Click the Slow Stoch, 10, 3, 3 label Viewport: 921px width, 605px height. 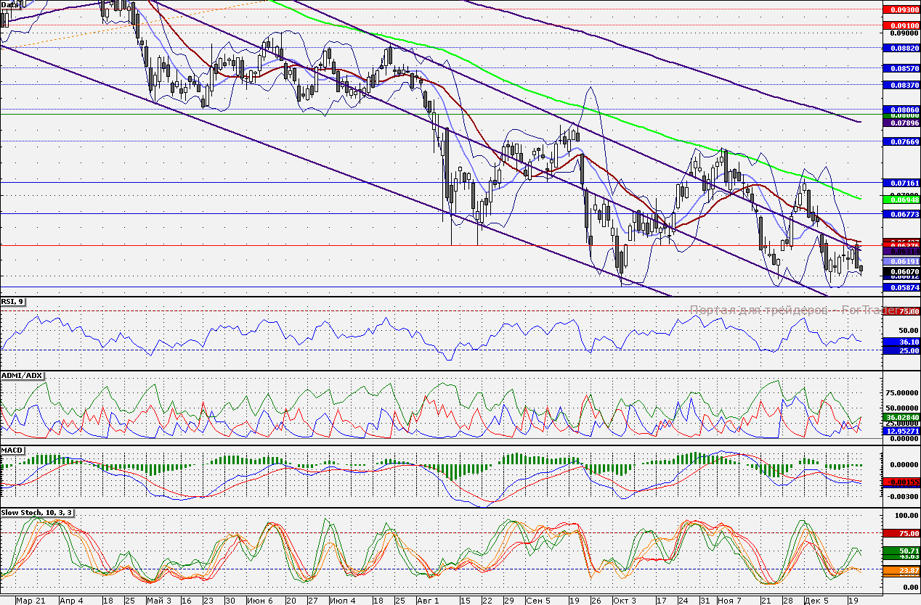pos(37,513)
